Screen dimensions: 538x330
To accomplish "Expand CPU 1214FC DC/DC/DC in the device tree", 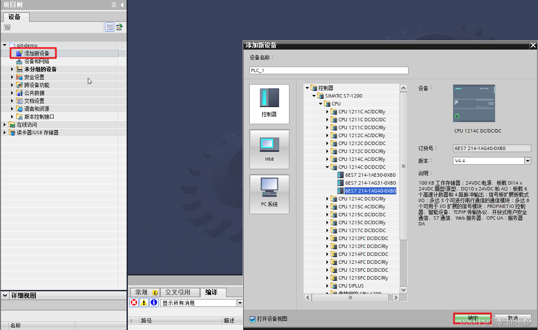I will click(x=327, y=254).
